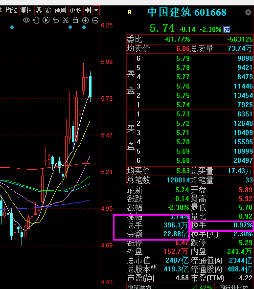Select sell level 1 volume 7925

click(245, 105)
